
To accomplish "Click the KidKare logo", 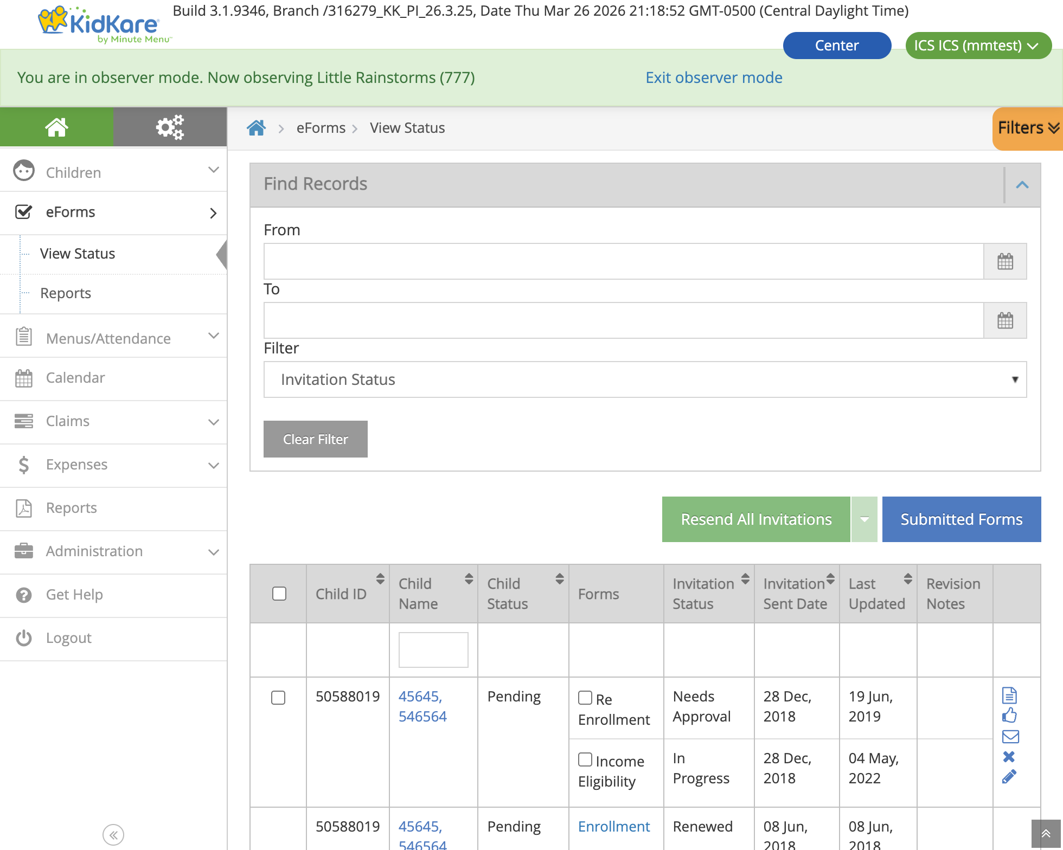I will 98,22.
